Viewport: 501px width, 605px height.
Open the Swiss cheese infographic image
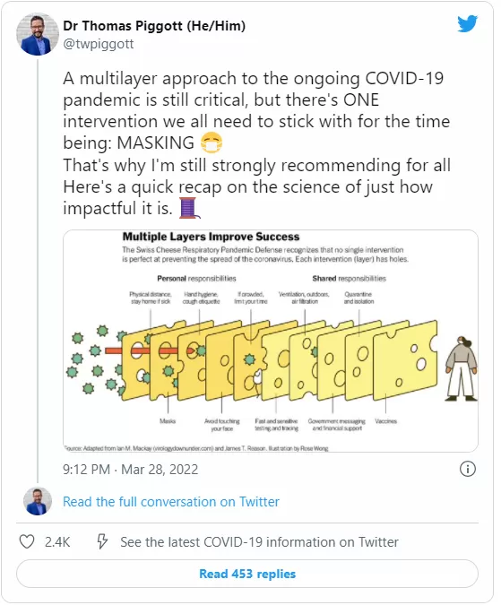click(x=271, y=341)
